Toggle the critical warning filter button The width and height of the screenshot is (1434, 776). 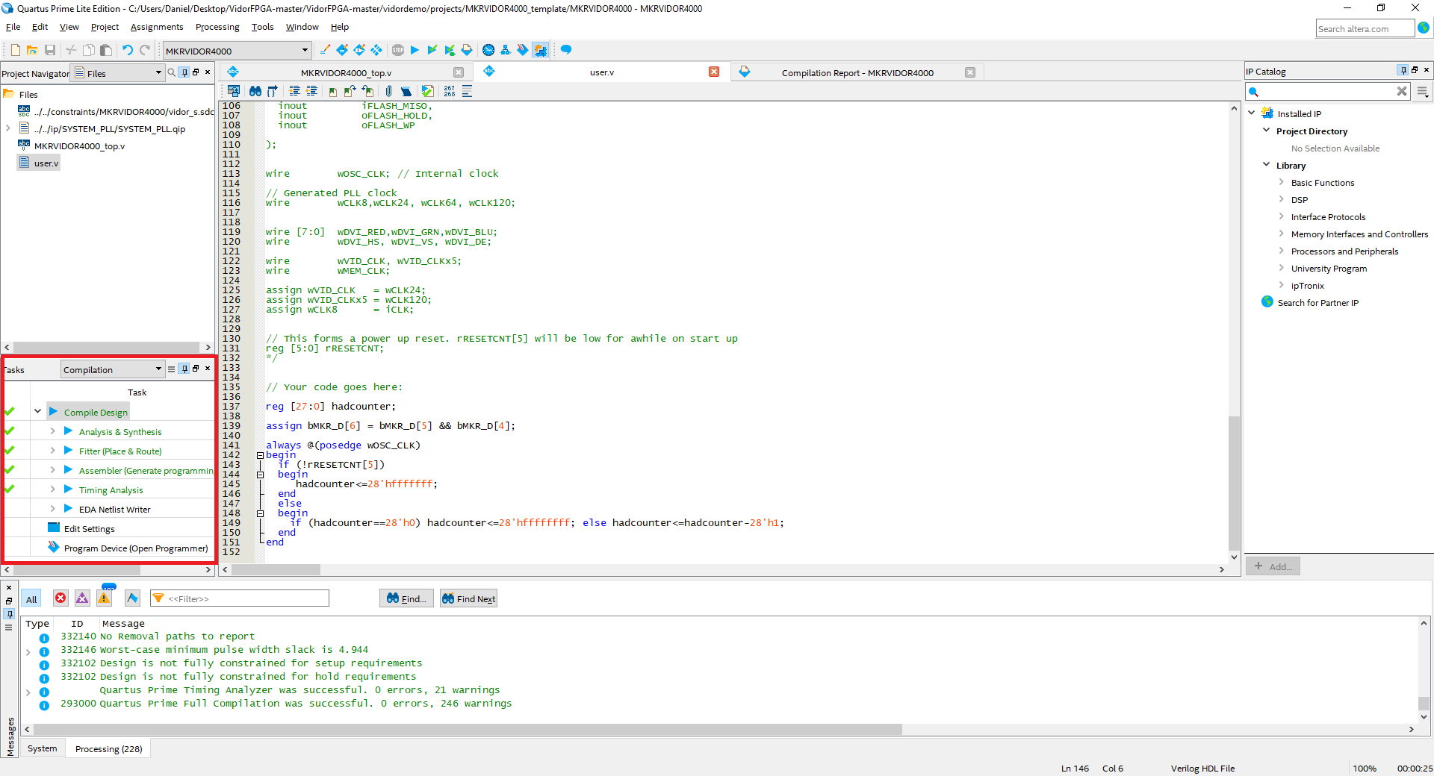[x=82, y=598]
